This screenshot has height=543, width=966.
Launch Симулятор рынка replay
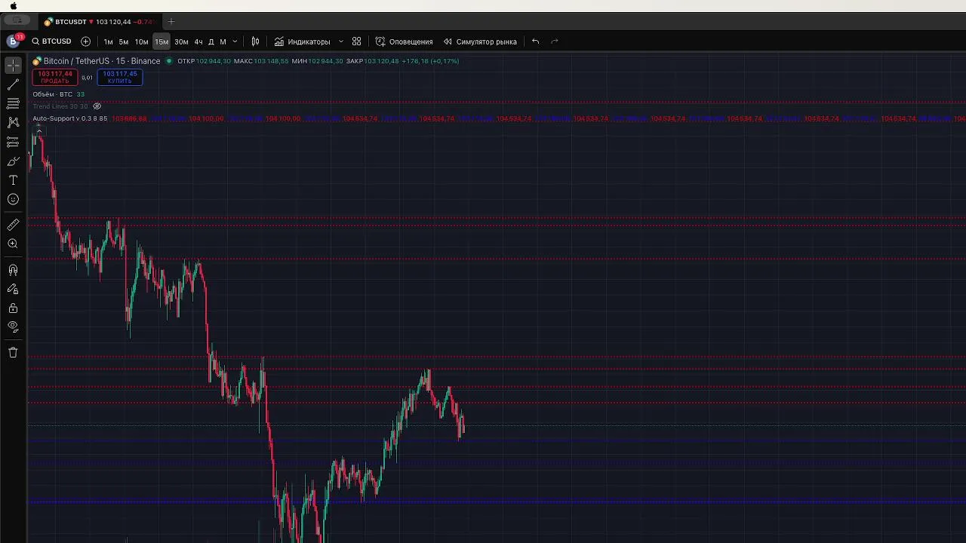480,41
